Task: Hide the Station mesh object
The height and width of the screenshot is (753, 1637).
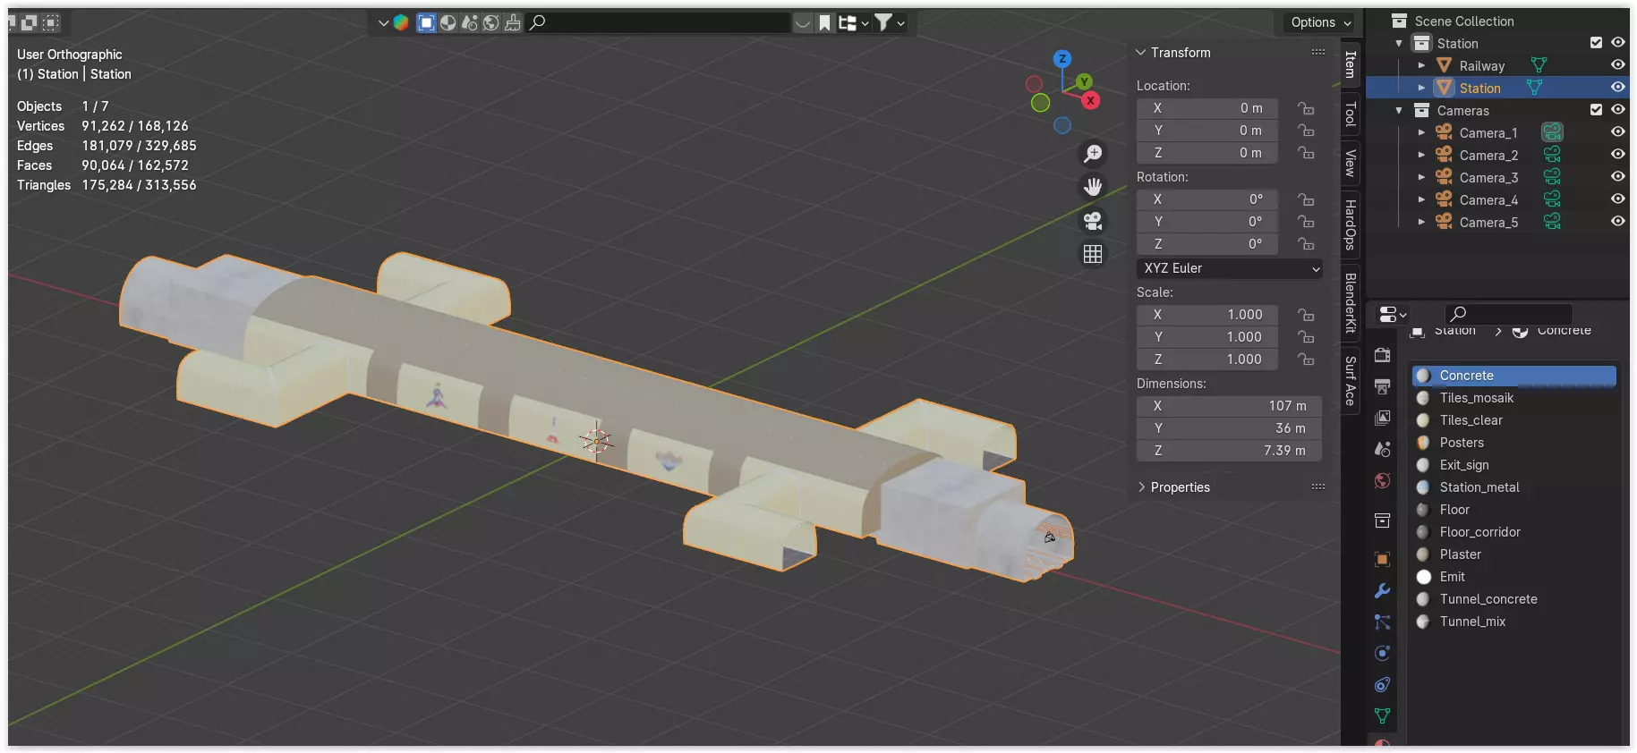Action: pos(1617,88)
